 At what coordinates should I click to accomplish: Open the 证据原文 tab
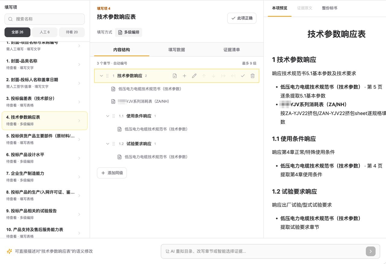305,8
